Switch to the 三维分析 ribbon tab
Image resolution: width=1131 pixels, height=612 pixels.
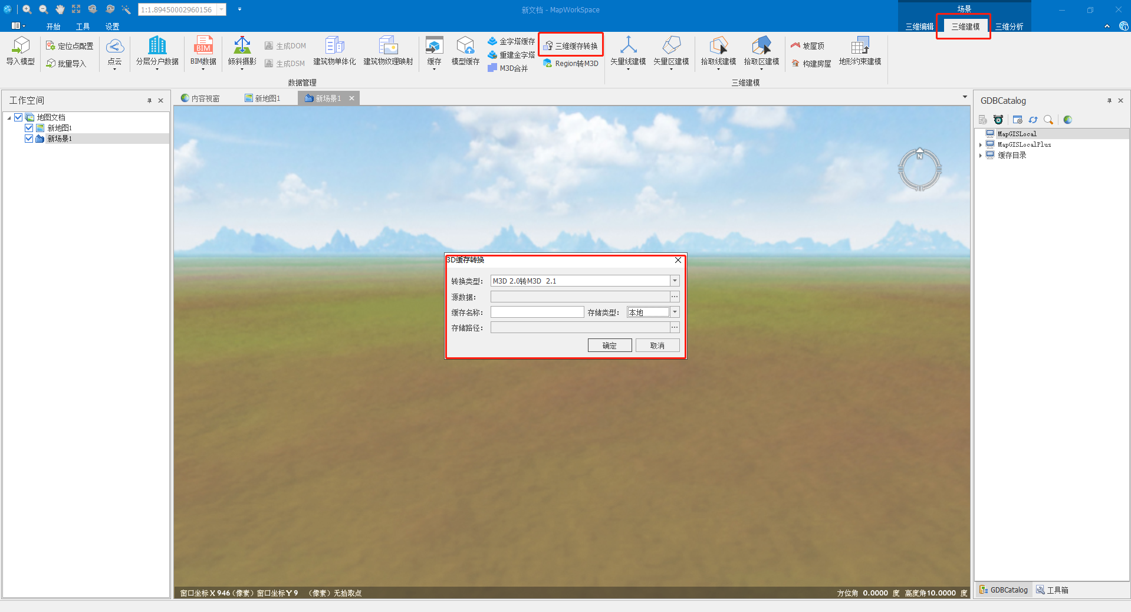coord(1009,27)
